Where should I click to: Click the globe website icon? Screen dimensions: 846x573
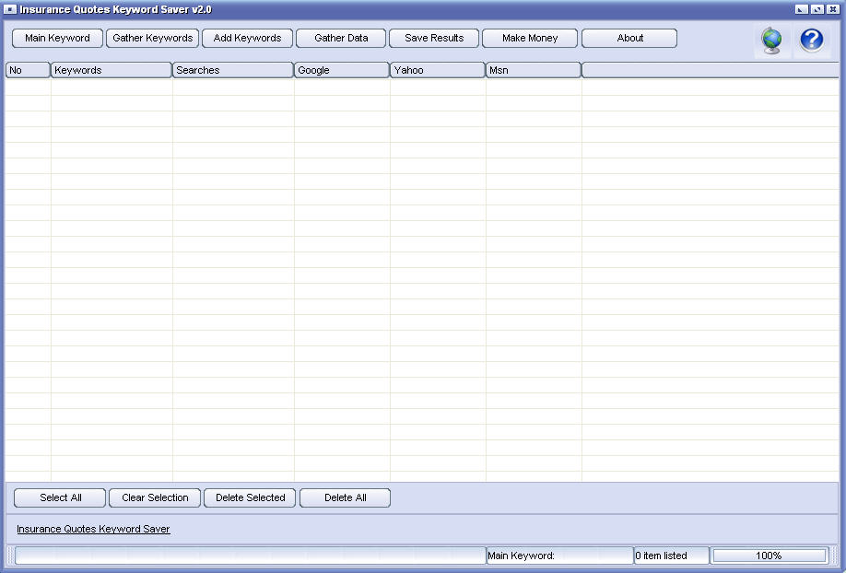point(771,41)
